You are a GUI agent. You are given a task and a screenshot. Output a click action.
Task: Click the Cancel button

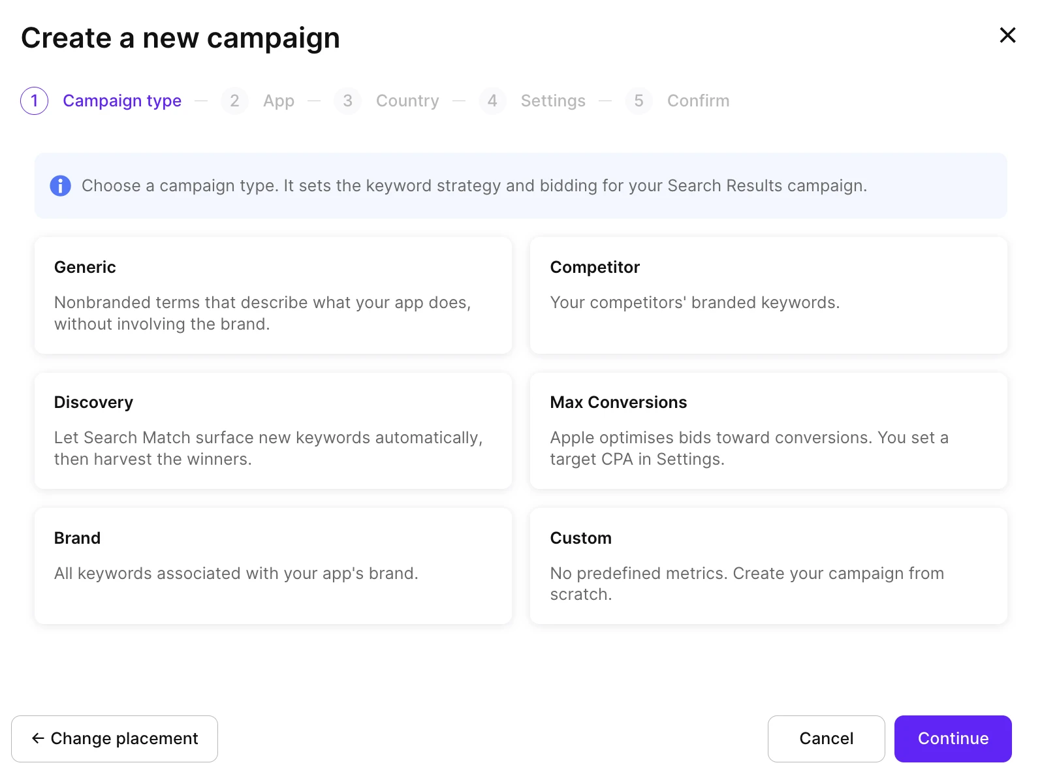tap(827, 739)
